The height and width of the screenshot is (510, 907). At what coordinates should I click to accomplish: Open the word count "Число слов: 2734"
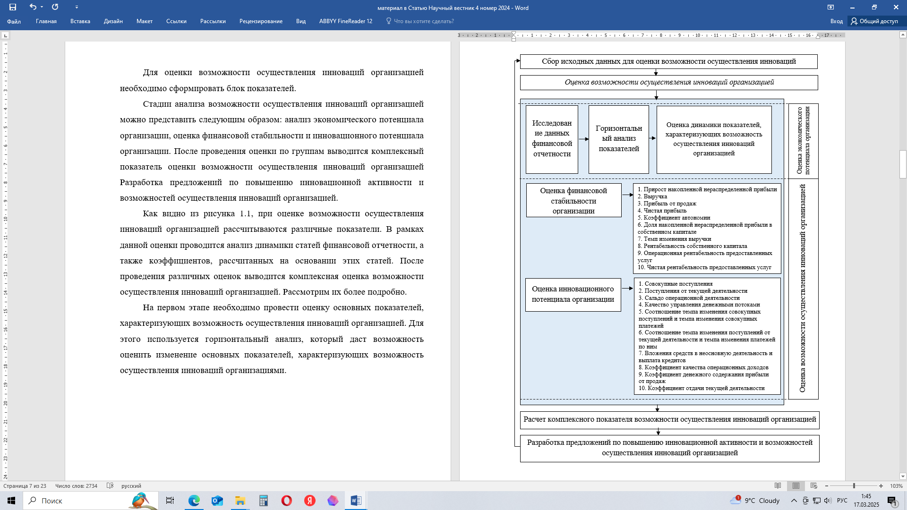(x=76, y=486)
